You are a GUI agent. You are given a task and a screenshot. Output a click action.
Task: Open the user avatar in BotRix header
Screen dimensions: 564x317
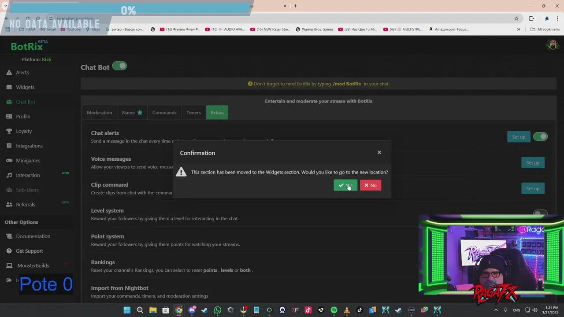(553, 44)
